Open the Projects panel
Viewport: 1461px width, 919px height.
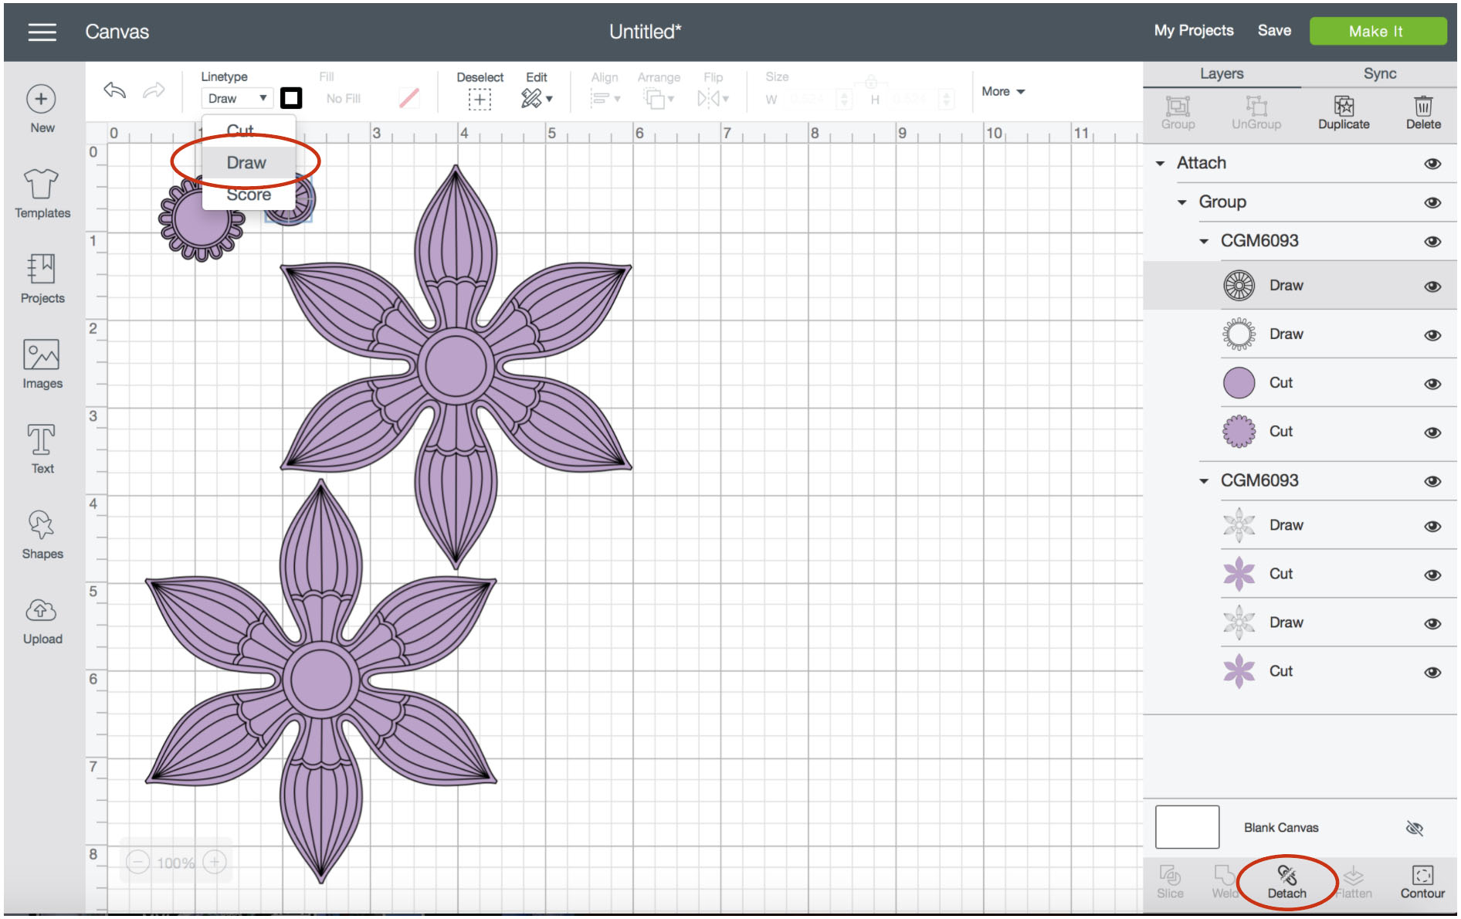(x=42, y=279)
